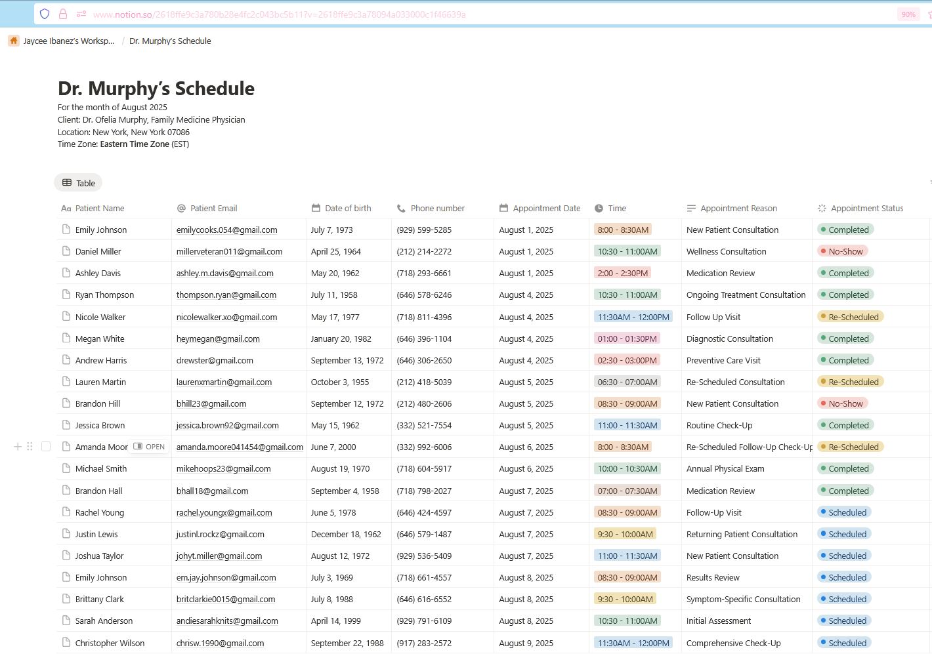The height and width of the screenshot is (654, 932).
Task: Click the page icon beside Nicole Walker
Action: (66, 316)
